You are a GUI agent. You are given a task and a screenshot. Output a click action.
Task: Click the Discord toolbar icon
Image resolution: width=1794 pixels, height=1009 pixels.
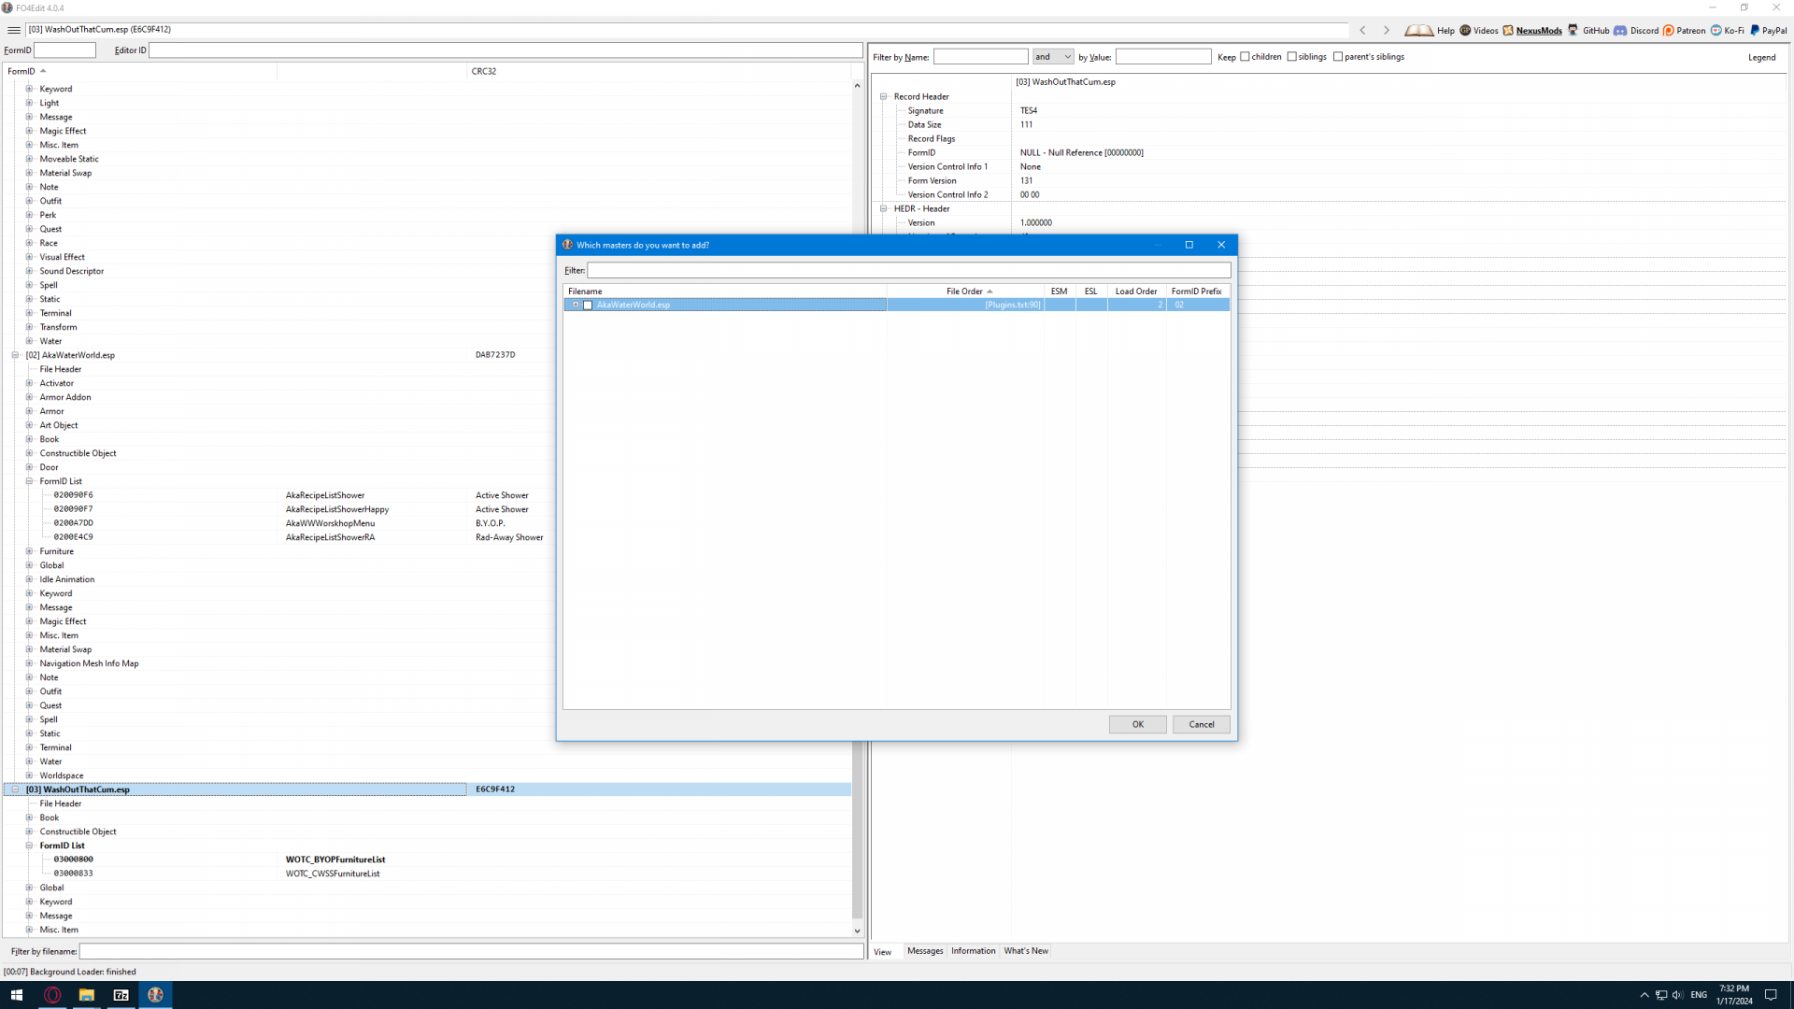(1620, 30)
